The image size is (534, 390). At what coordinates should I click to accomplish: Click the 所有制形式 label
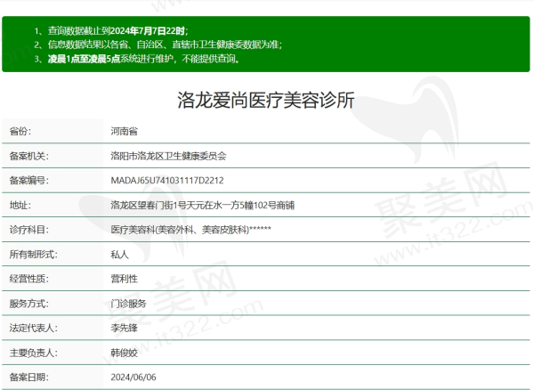click(34, 255)
